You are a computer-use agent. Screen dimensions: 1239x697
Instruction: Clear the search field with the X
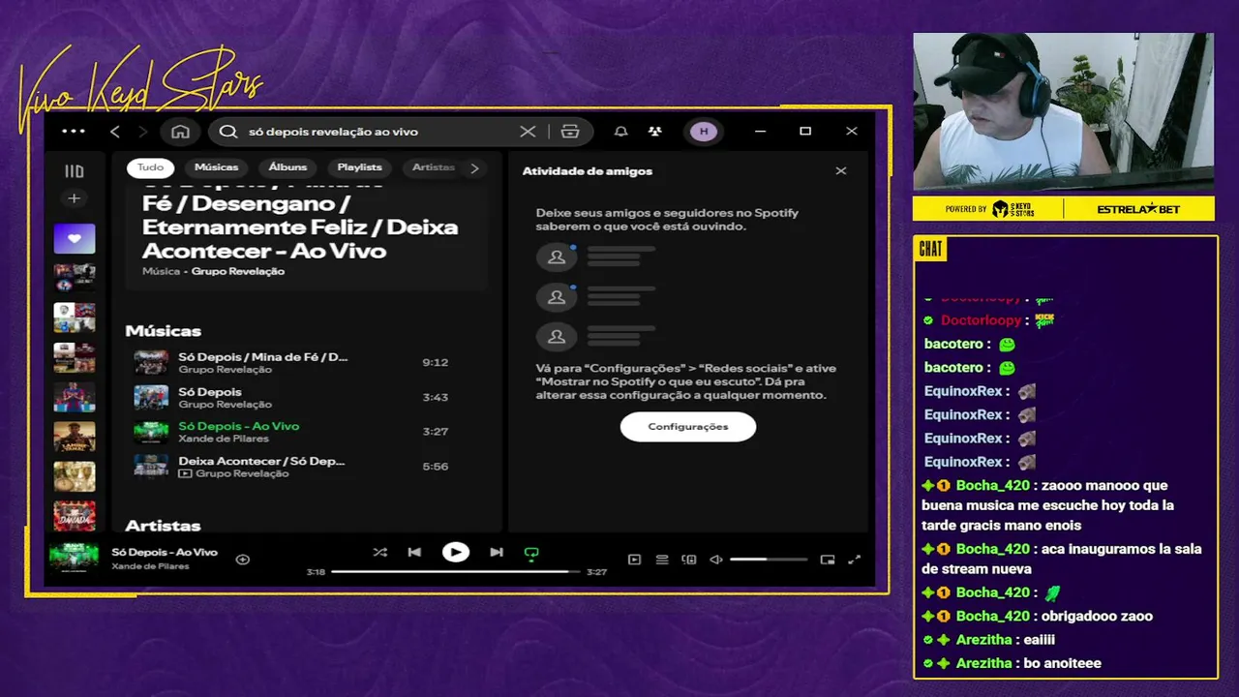coord(528,132)
